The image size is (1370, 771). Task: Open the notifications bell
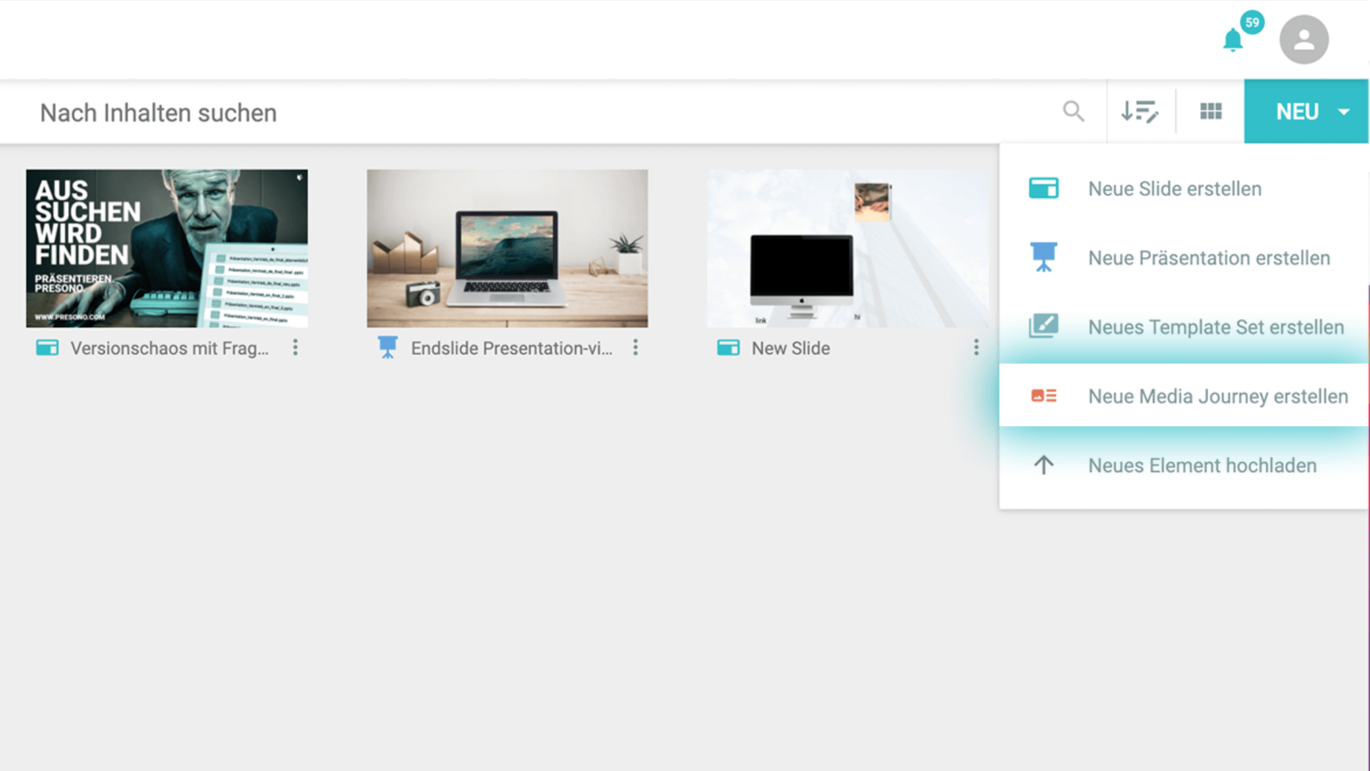[x=1232, y=40]
